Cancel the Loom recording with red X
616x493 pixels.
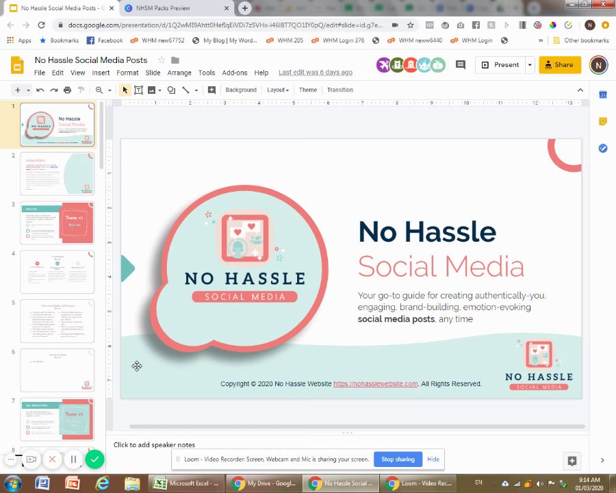(52, 459)
